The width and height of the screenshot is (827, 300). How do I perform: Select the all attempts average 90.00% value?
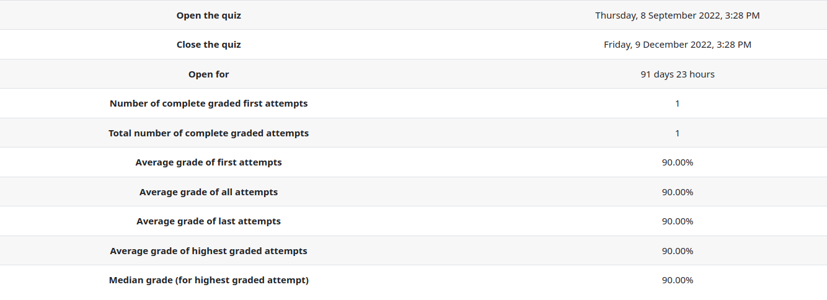[x=677, y=192]
